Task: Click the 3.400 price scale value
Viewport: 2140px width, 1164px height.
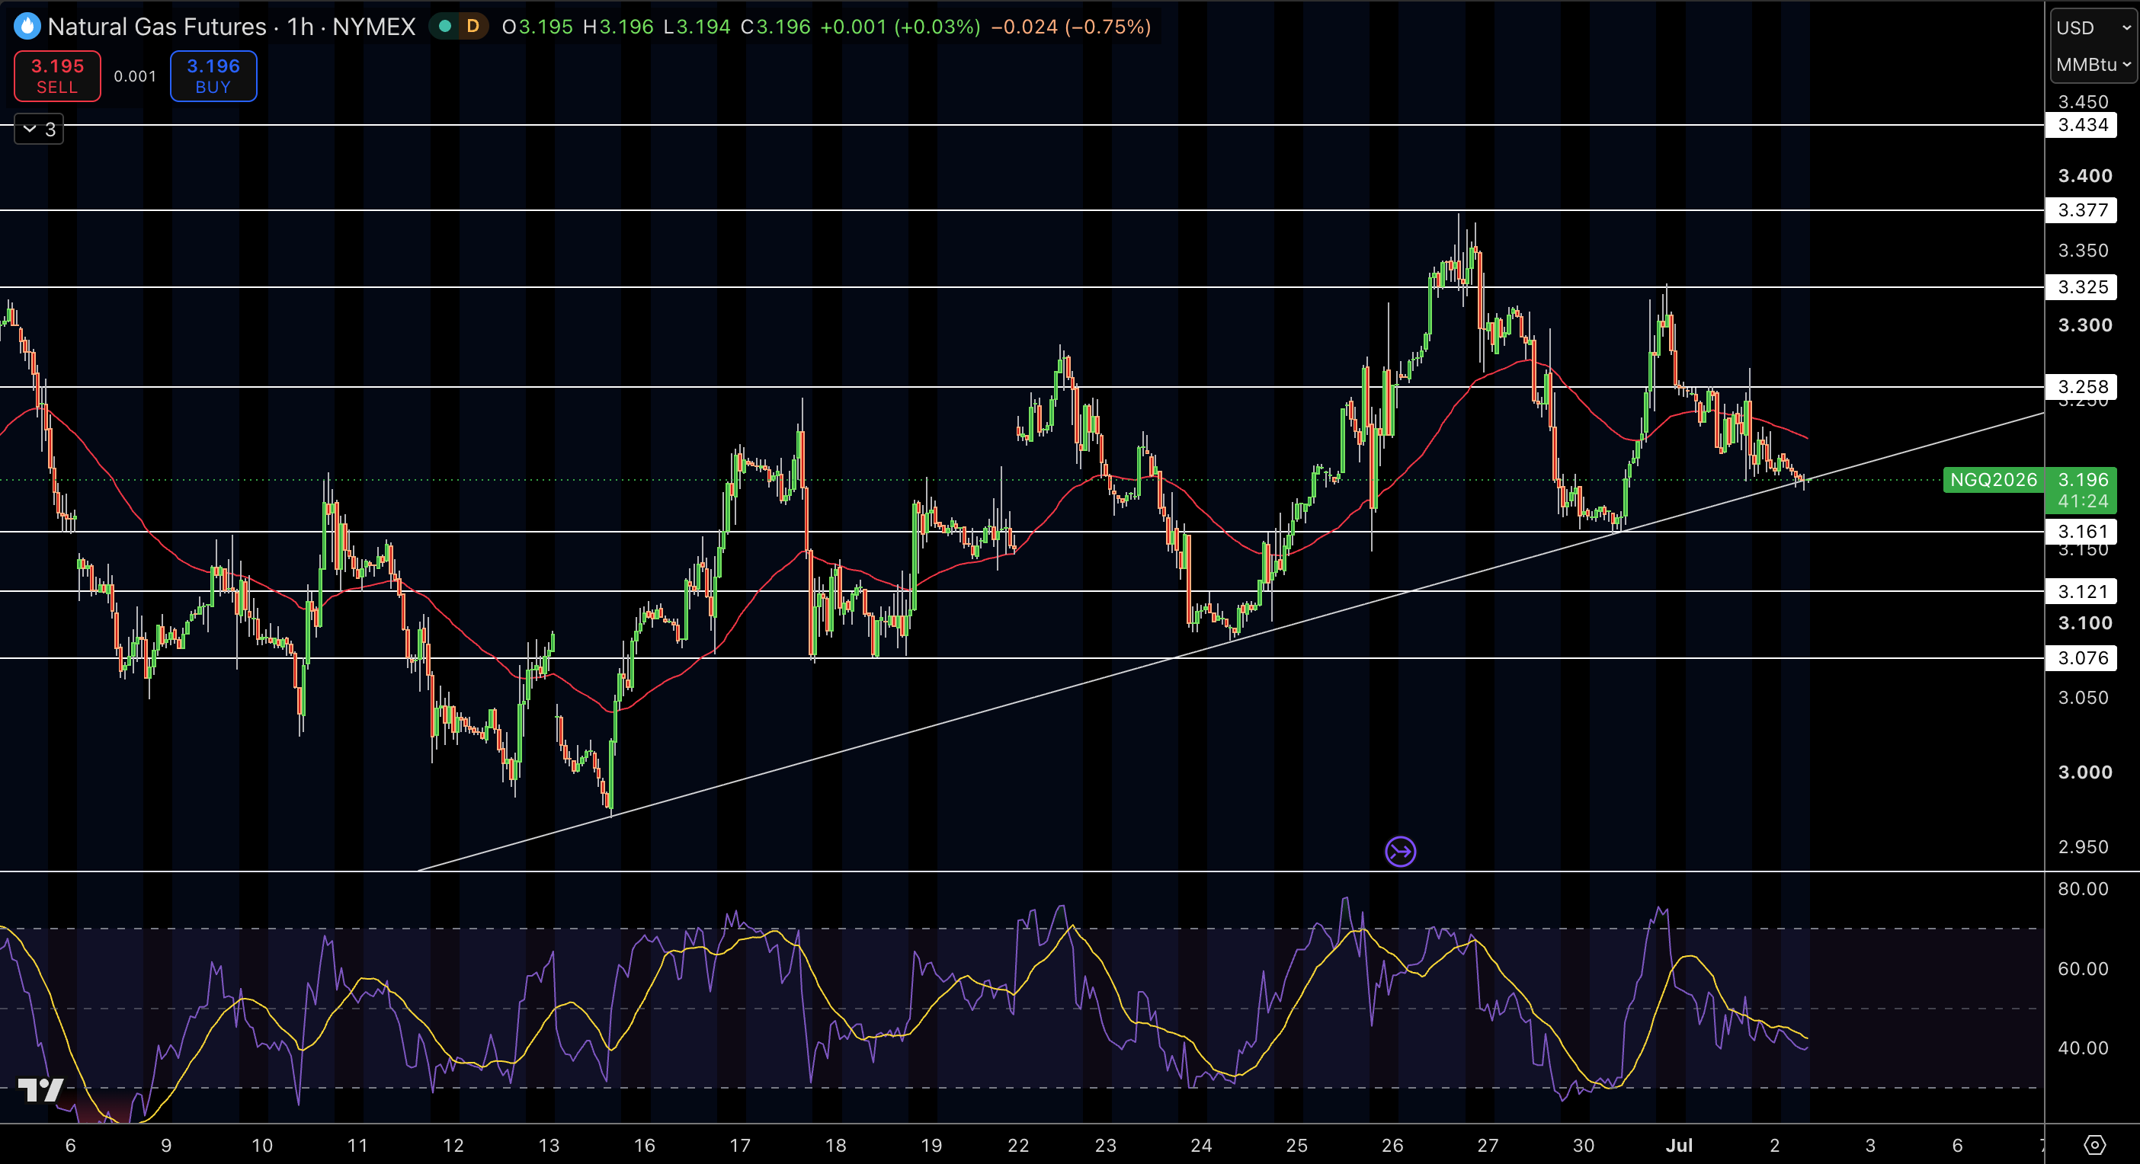Action: click(2084, 175)
